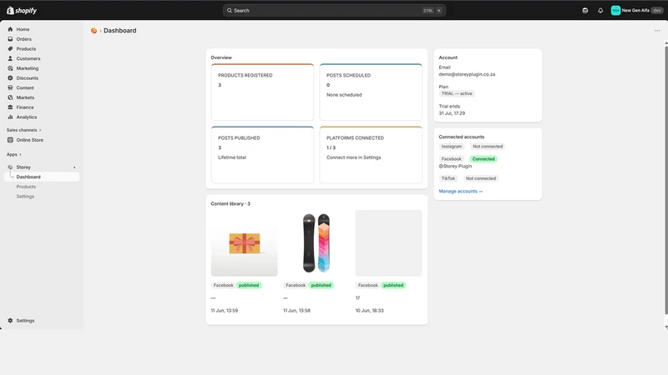Click the '11 Jun, 13:58' timestamp

(296, 311)
